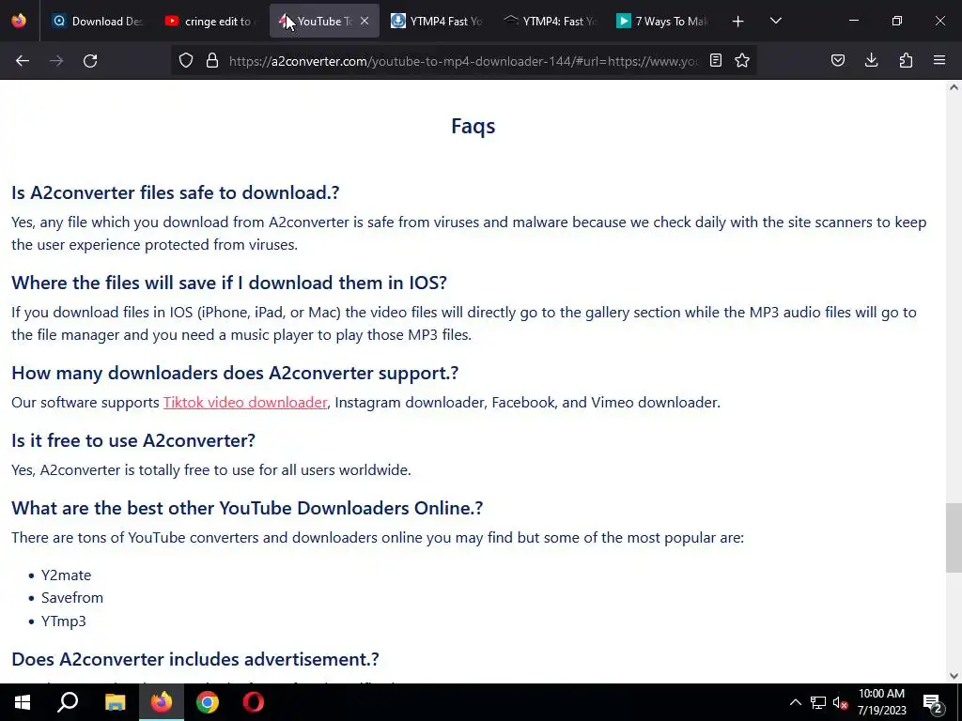Click the Savefrom list item

71,598
